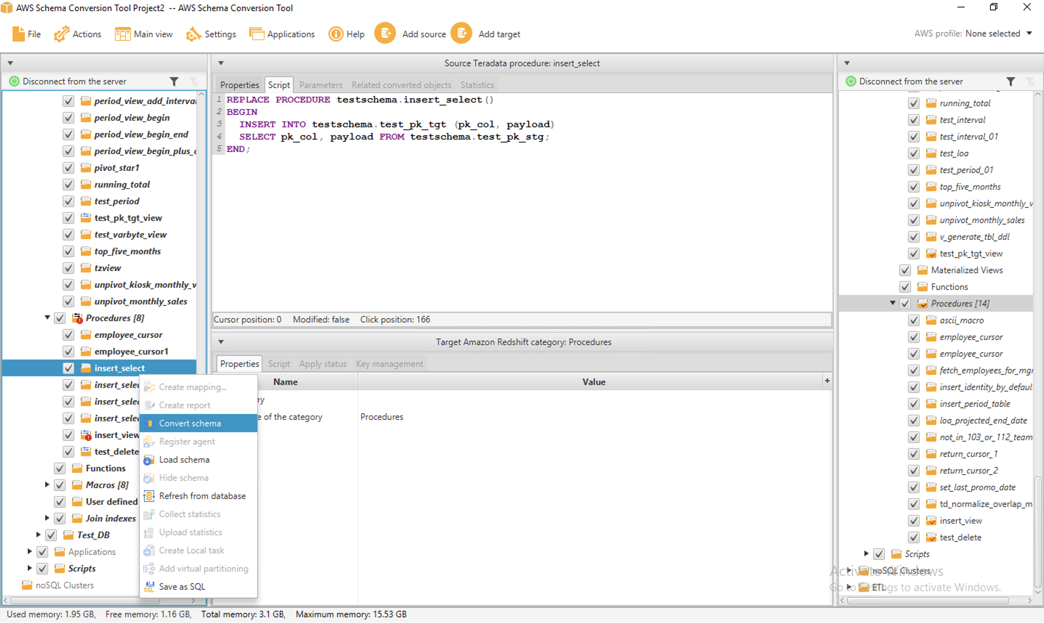The width and height of the screenshot is (1044, 624).
Task: Click the Applications toolbar icon
Action: tap(256, 34)
